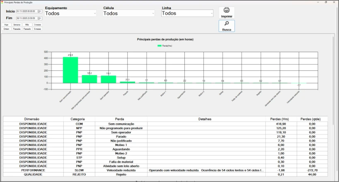The image size is (339, 182).
Task: Set period to 3 meses
Action: (37, 25)
